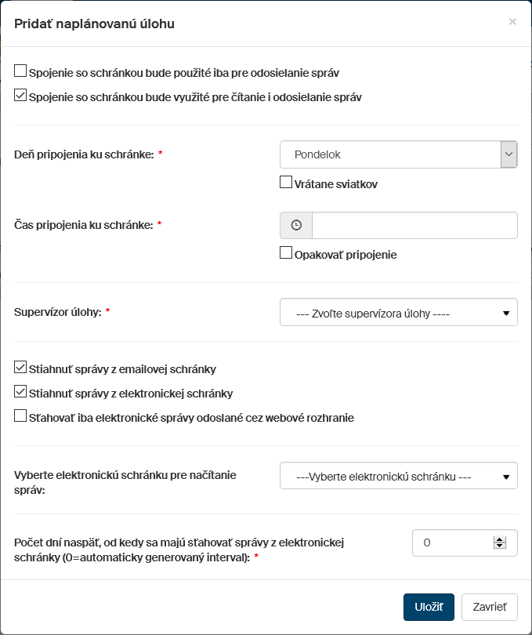Click the down arrow of the day selector
Image resolution: width=532 pixels, height=635 pixels.
(509, 154)
